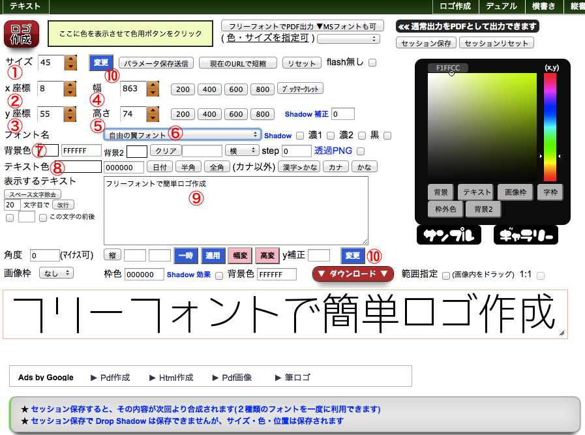Click the 表示するテキスト text area

point(236,211)
